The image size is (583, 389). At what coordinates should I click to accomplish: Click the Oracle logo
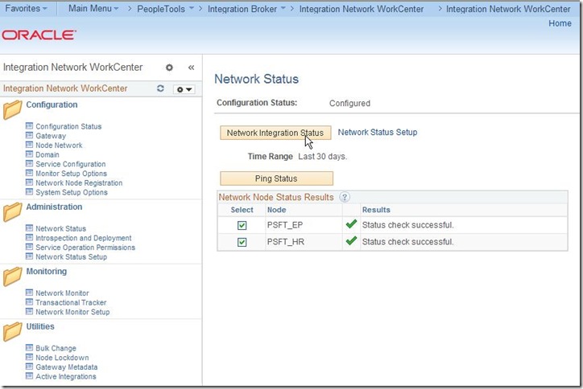39,35
